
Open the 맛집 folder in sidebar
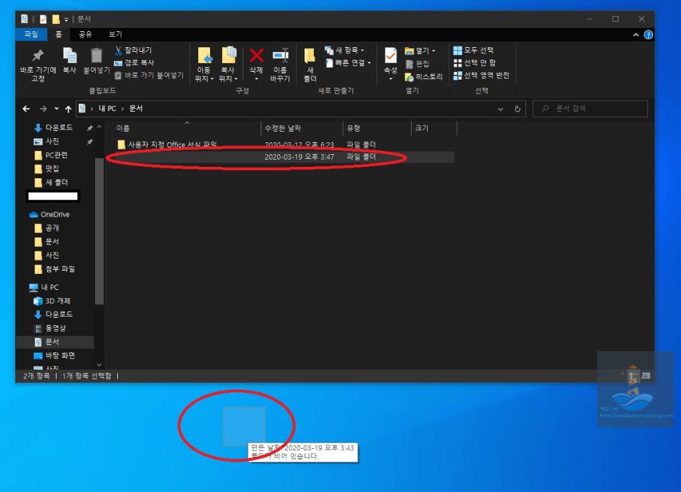(x=47, y=168)
